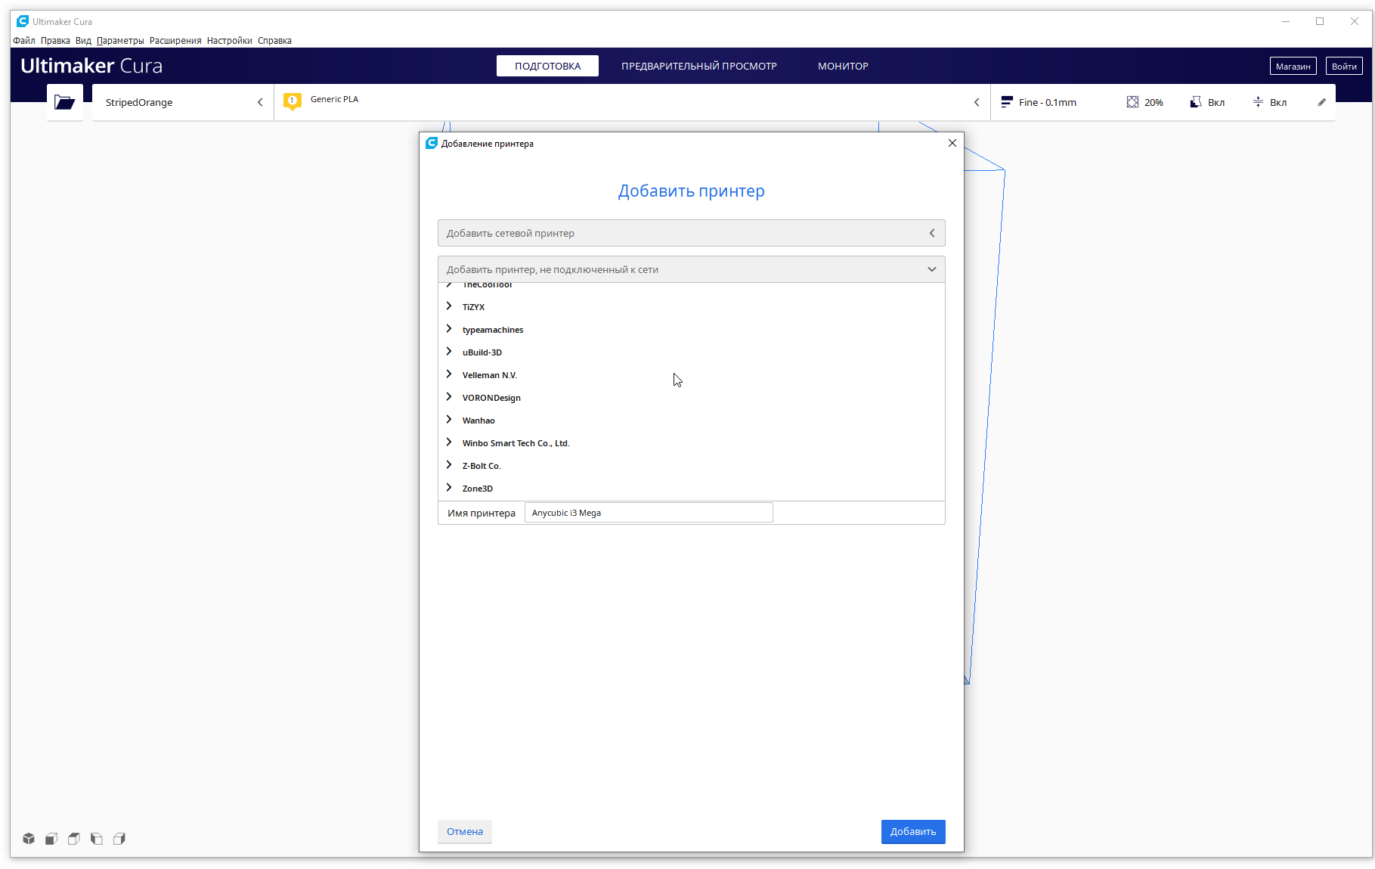Open the Расширения menu

[x=175, y=41]
